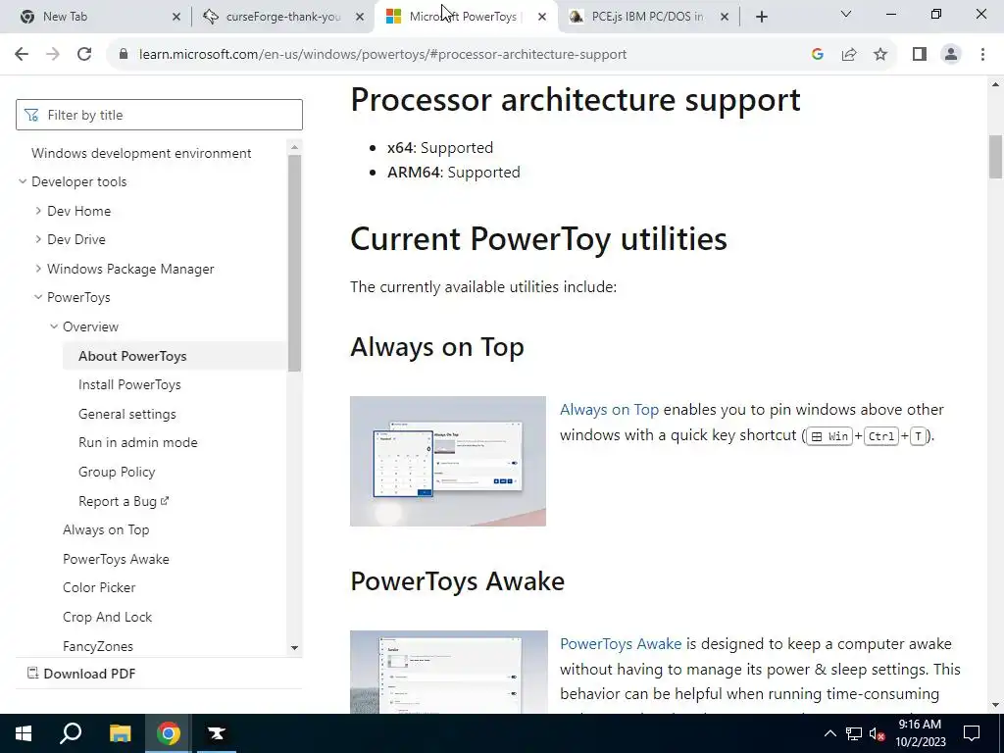This screenshot has width=1004, height=753.
Task: Reload the page with the refresh icon
Action: [x=84, y=55]
